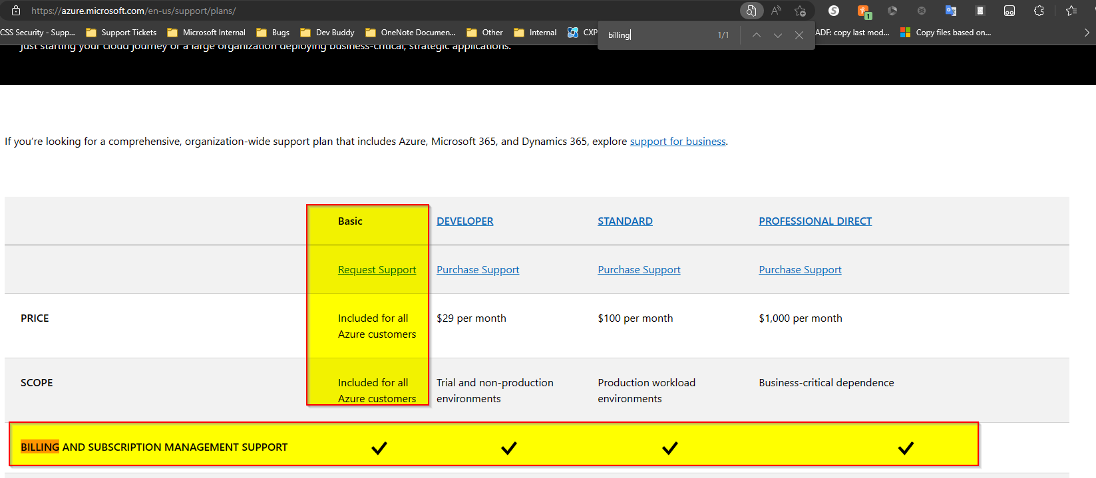Click the URL in the address bar
The image size is (1096, 478).
point(133,11)
